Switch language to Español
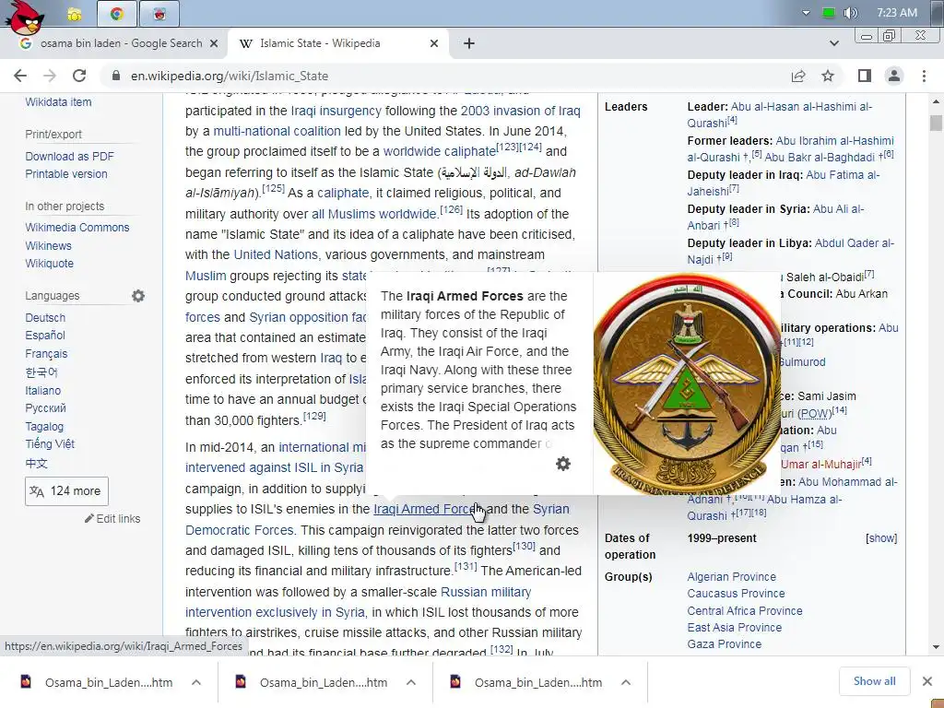The height and width of the screenshot is (708, 944). tap(45, 336)
